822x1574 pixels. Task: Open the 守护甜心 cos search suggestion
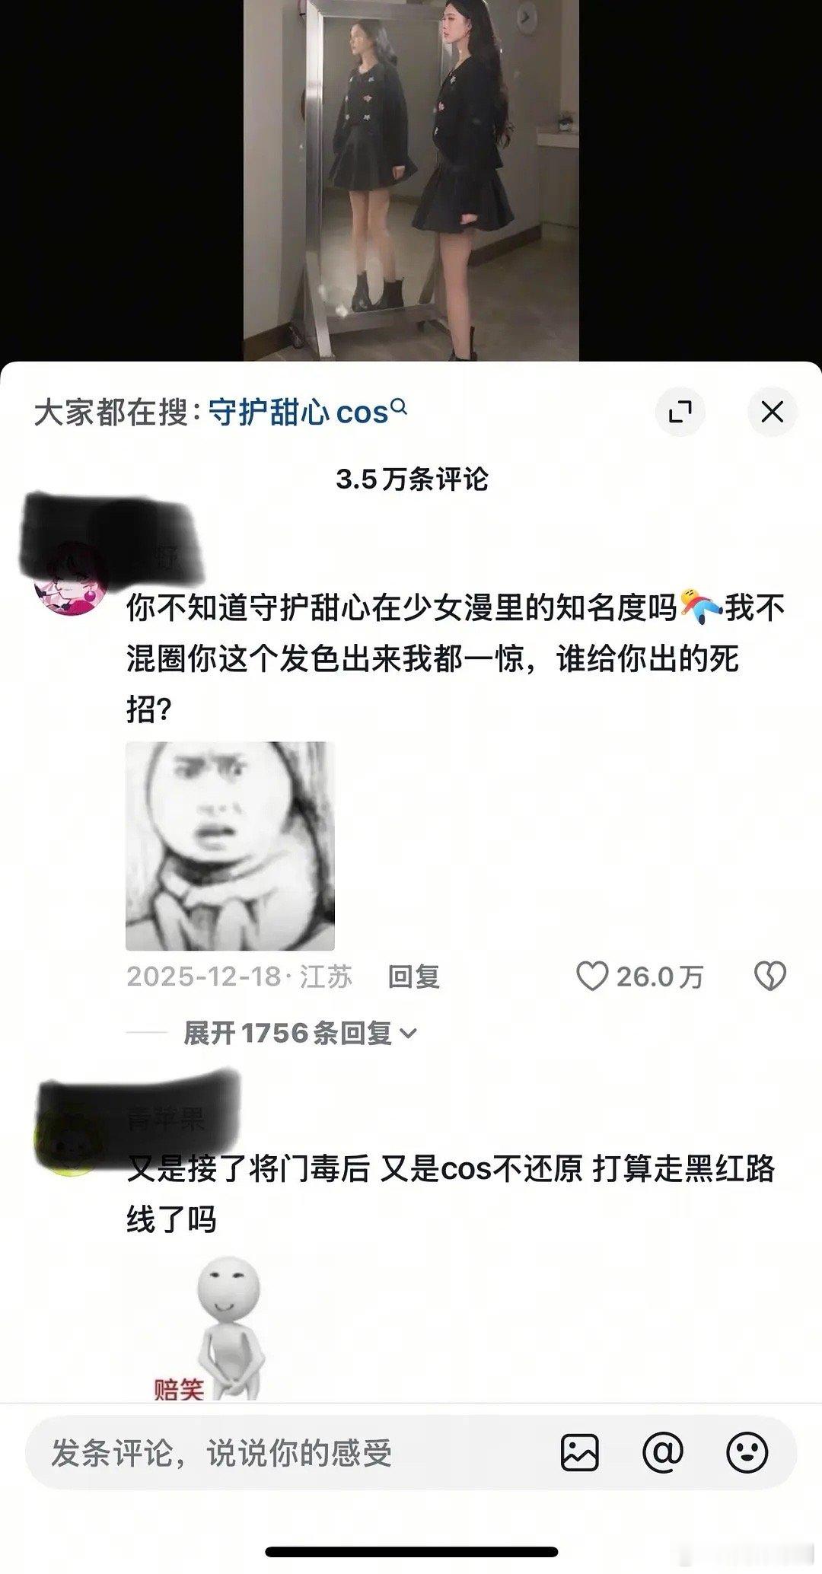click(x=298, y=412)
